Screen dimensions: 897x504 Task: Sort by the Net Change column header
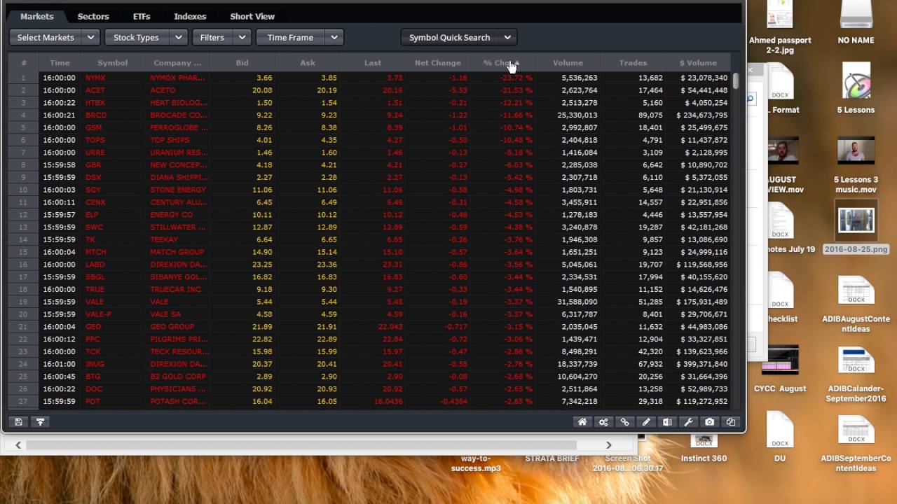point(437,63)
